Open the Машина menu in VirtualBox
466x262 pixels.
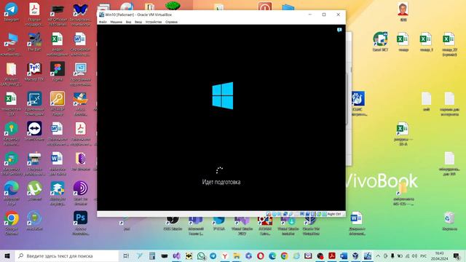(116, 22)
